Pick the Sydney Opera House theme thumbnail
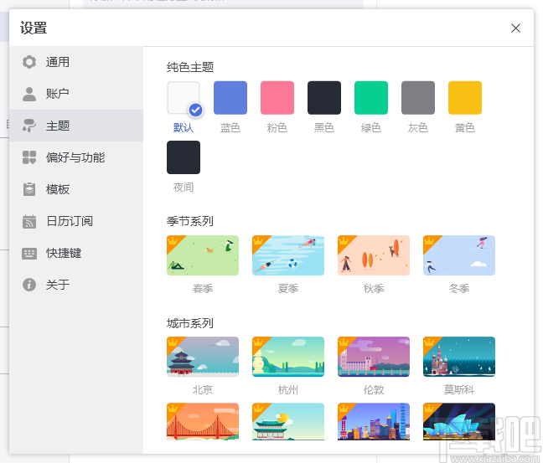This screenshot has width=543, height=463. (459, 421)
